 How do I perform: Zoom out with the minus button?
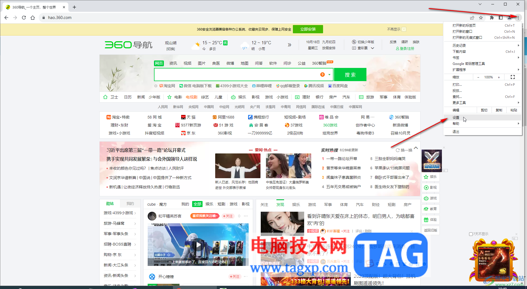coord(478,77)
